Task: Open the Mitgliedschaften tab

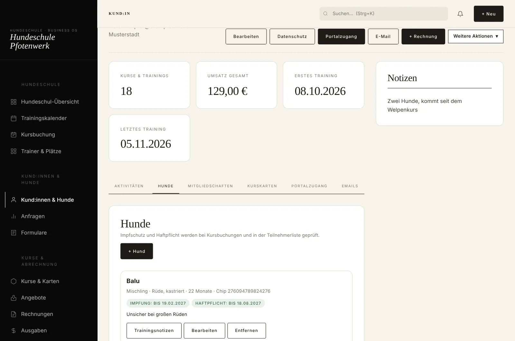Action: pyautogui.click(x=211, y=186)
